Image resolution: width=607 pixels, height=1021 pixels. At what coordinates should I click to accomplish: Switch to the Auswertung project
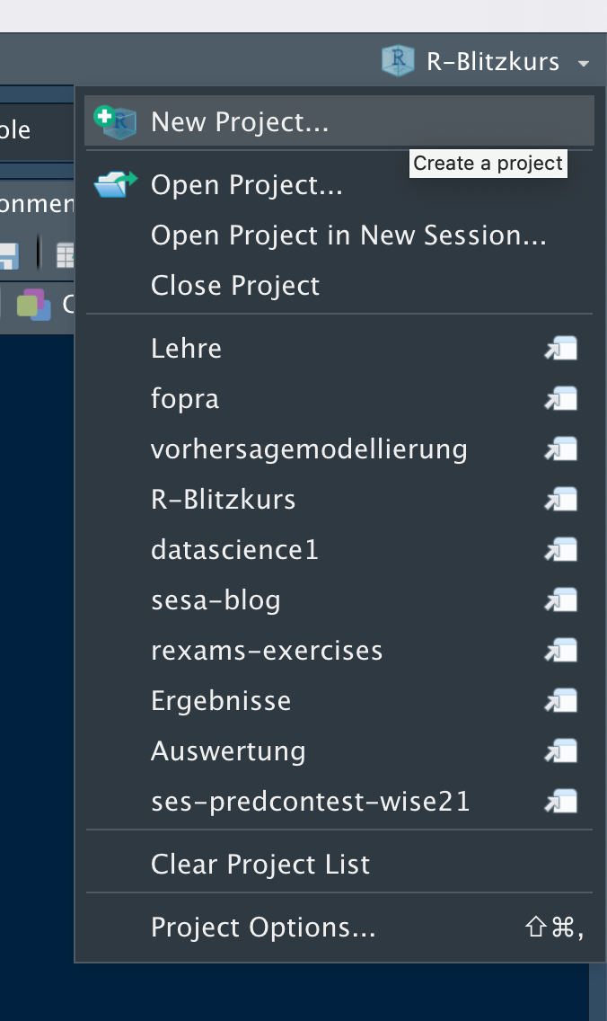pos(228,751)
